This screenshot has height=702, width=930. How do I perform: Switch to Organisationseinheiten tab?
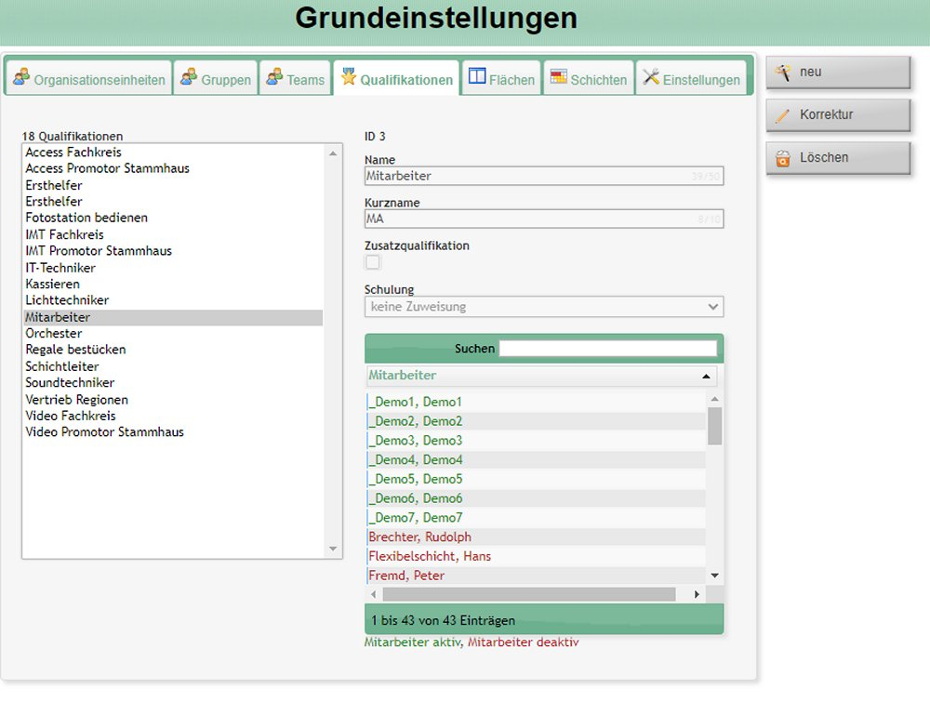point(89,78)
